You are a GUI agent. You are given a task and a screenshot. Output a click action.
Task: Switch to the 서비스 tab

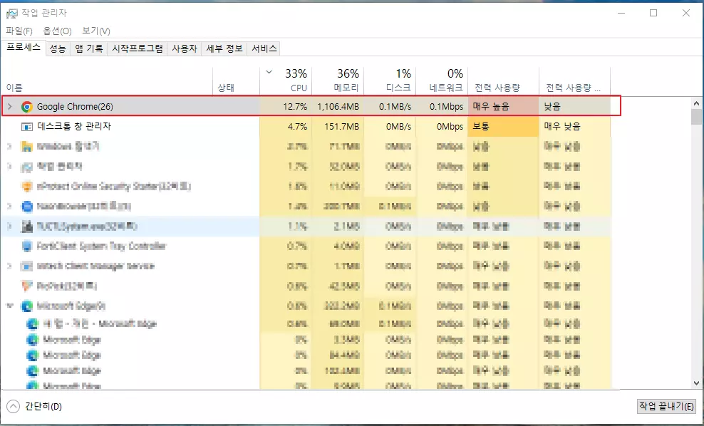[264, 48]
